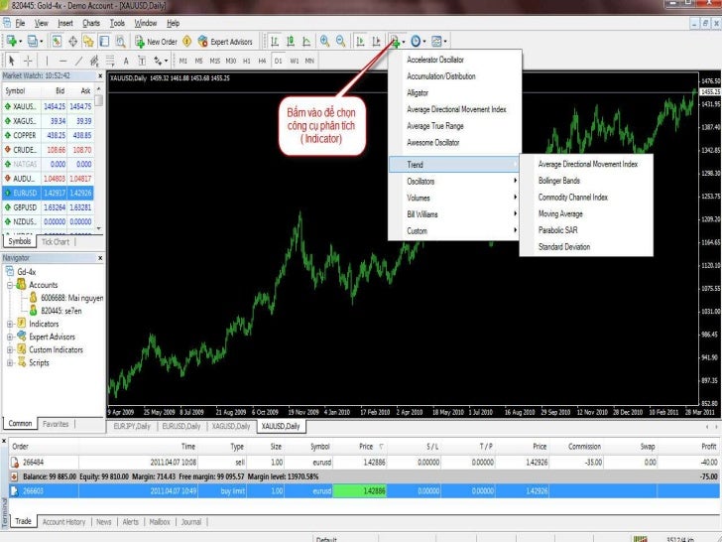
Task: Zoom out the chart with the minus magnifier
Action: pos(341,41)
